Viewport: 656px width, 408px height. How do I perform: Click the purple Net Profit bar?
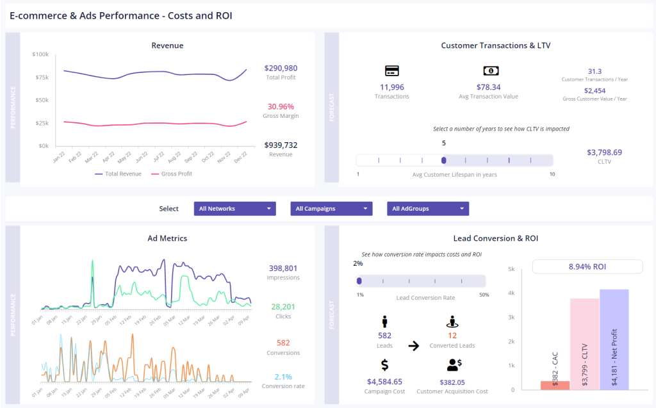[614, 339]
